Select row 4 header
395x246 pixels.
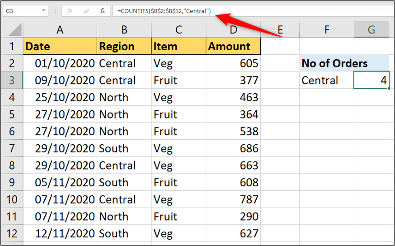click(12, 97)
